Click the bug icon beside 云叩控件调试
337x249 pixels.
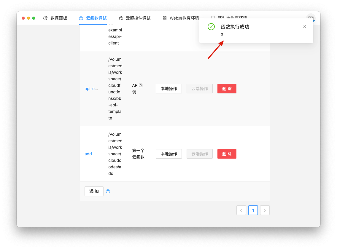point(121,18)
